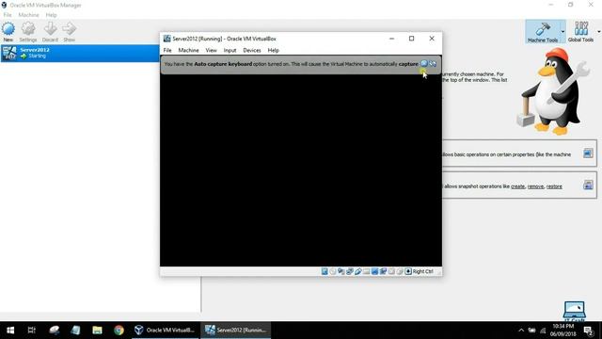Dismiss the auto capture keyboard notification
The width and height of the screenshot is (602, 339).
pyautogui.click(x=424, y=63)
